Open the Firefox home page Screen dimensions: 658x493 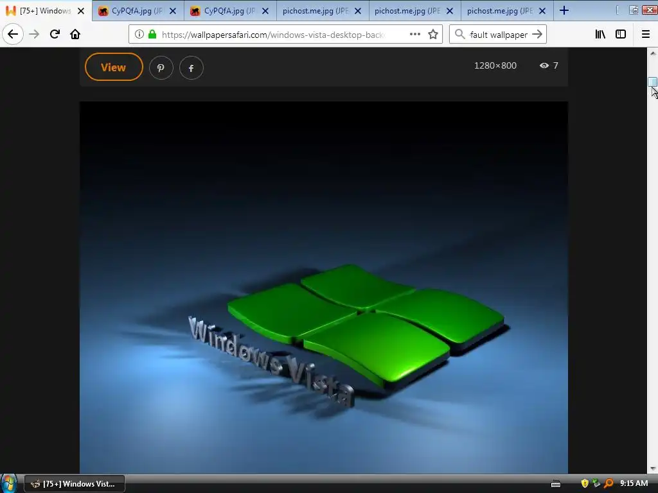(75, 34)
